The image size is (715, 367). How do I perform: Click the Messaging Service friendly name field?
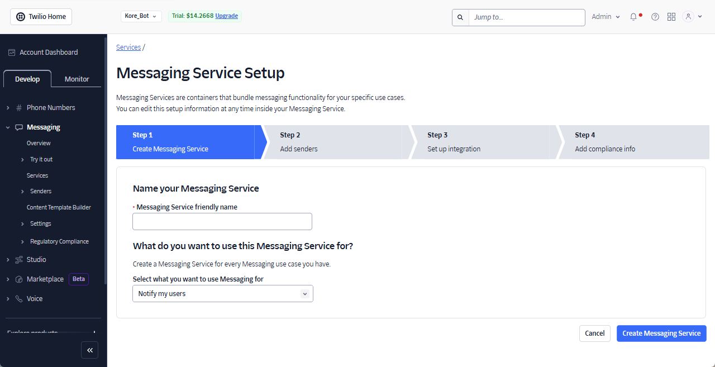222,222
